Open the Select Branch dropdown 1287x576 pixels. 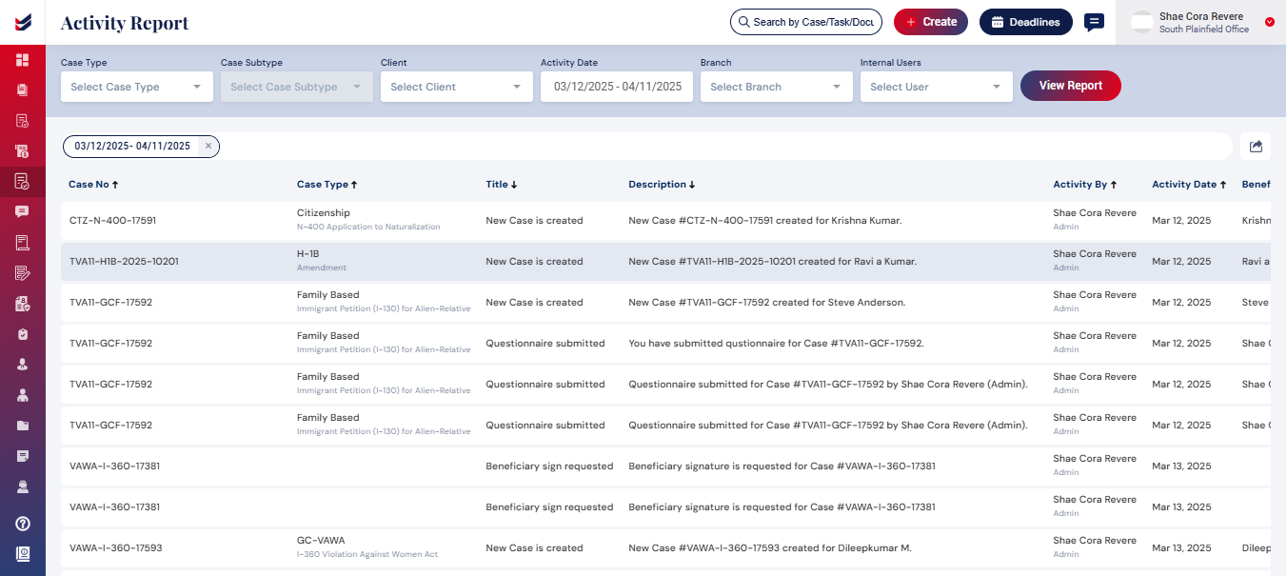[776, 87]
